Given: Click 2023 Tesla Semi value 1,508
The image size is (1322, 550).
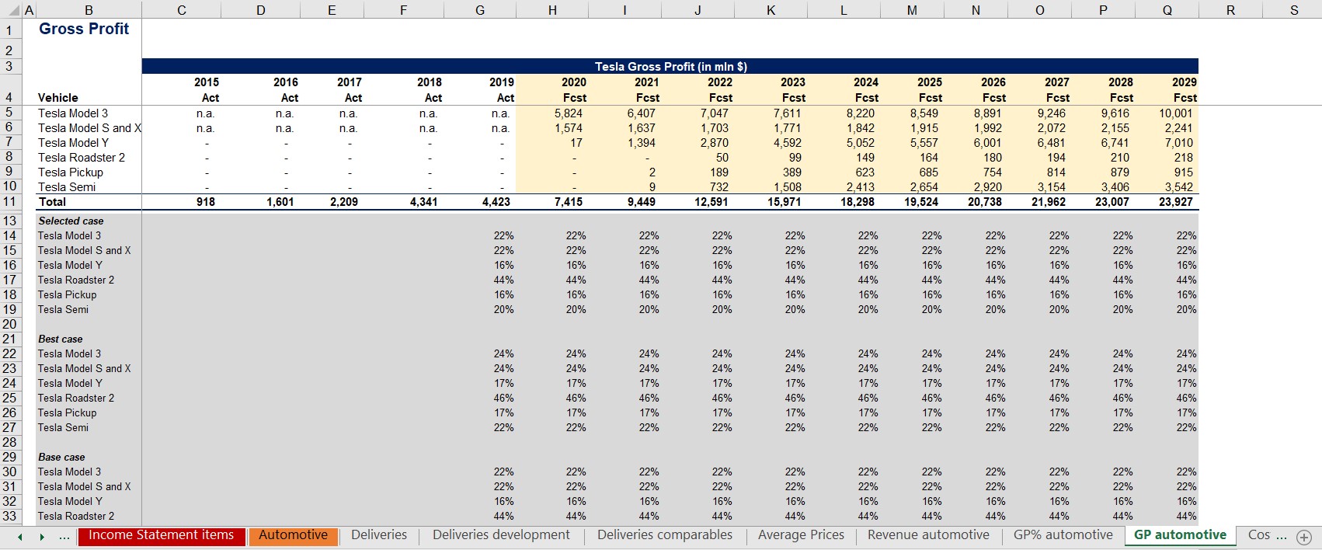Looking at the screenshot, I should pyautogui.click(x=788, y=187).
